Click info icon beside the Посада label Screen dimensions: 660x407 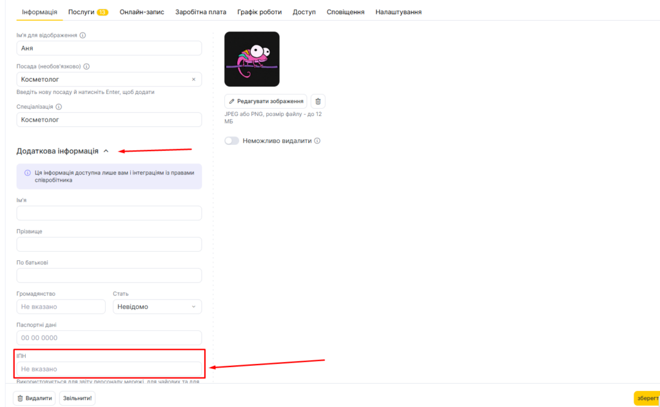coord(86,66)
